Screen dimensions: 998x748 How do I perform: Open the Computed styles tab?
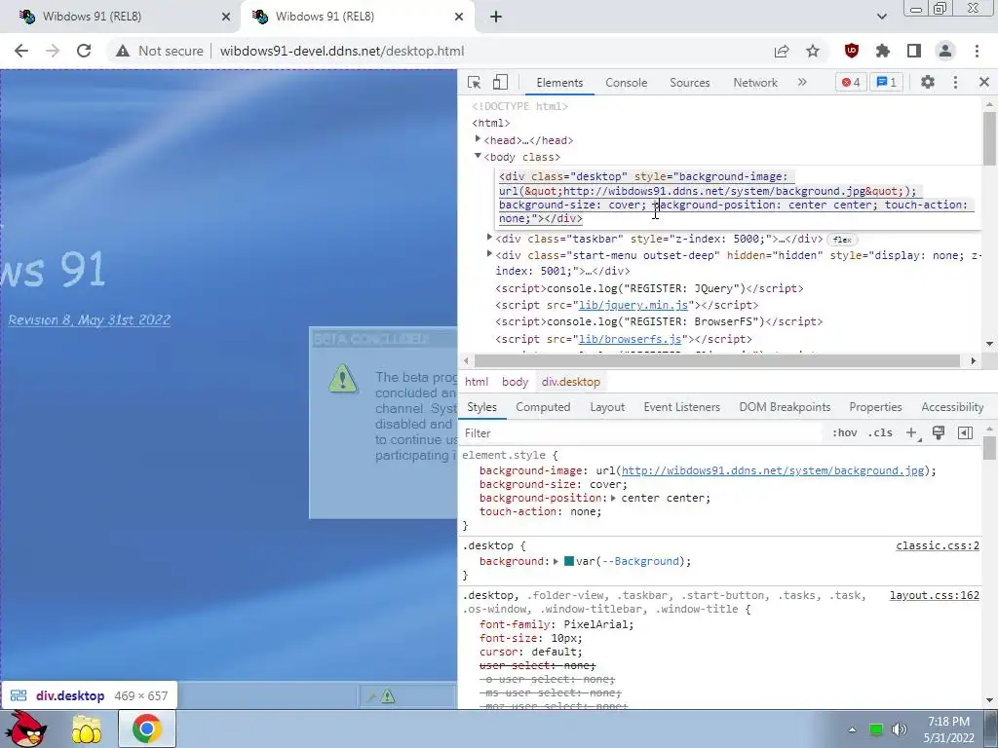point(543,407)
